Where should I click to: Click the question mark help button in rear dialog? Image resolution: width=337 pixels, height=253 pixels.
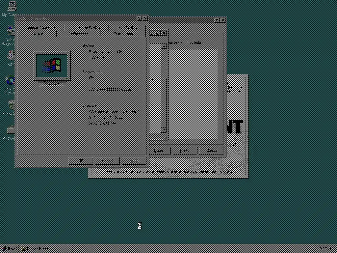pos(217,20)
